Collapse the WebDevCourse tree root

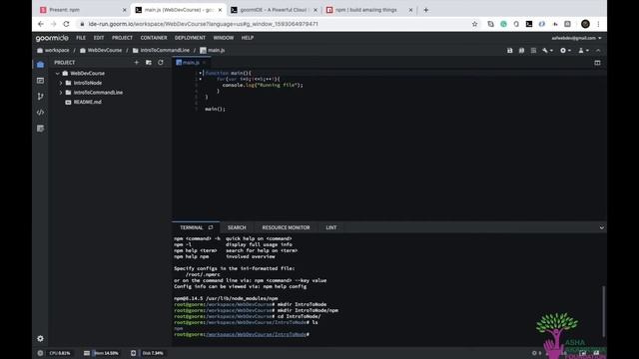(58, 73)
